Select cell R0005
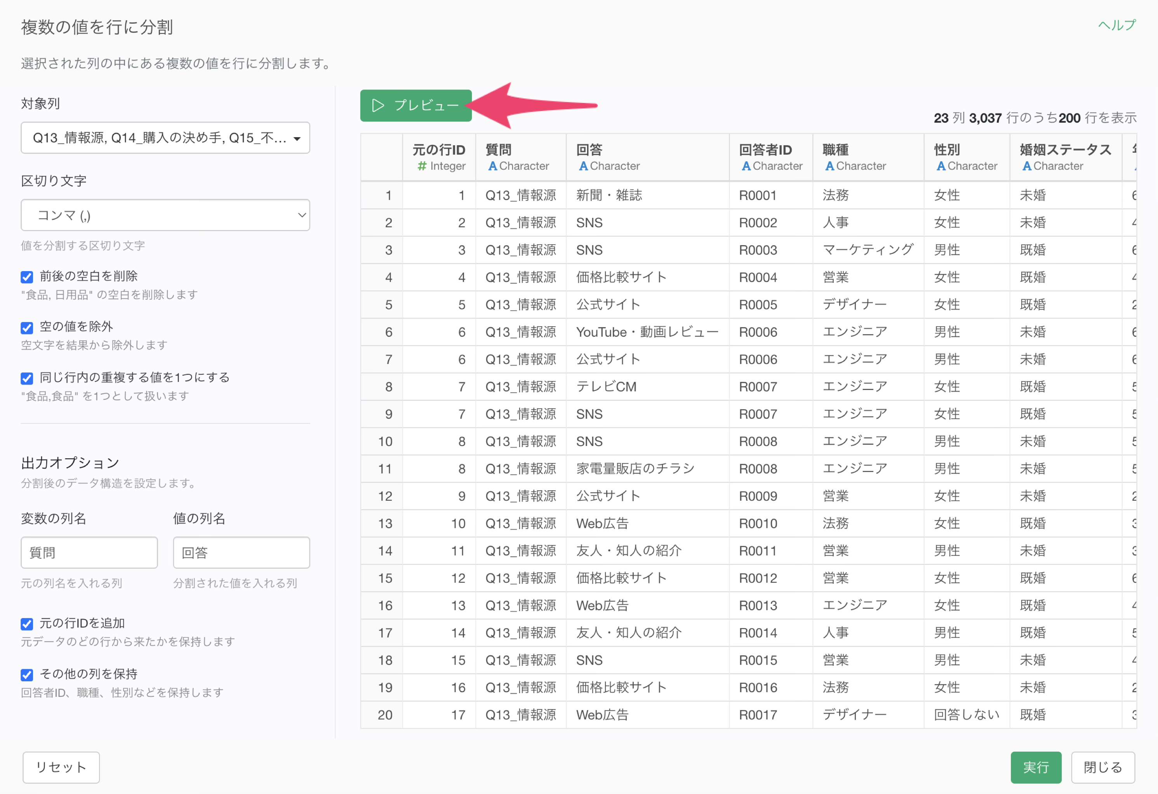 771,305
